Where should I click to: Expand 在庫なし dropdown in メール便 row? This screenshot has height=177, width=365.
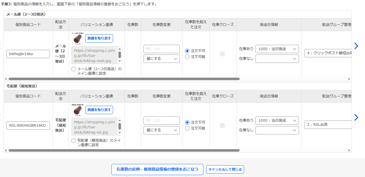[x=277, y=59]
